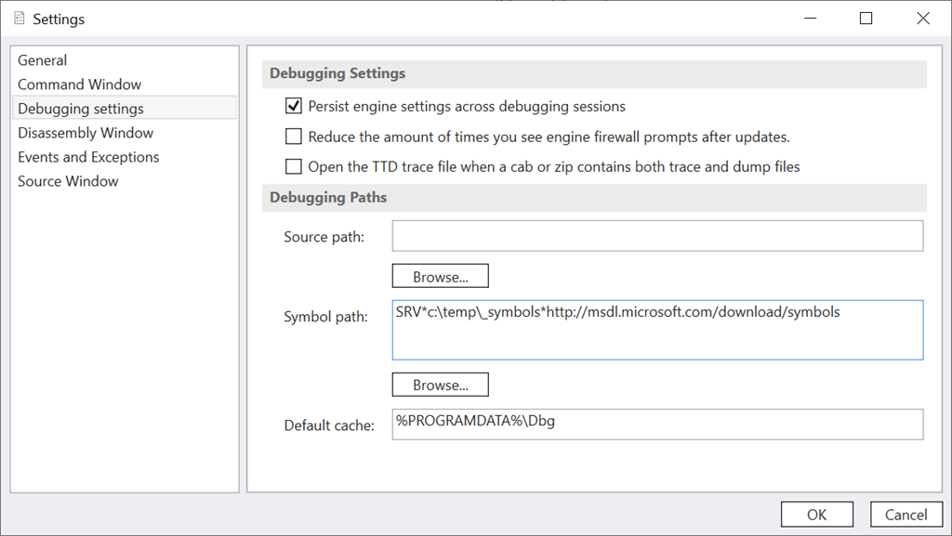Maximize the Settings window

point(866,19)
